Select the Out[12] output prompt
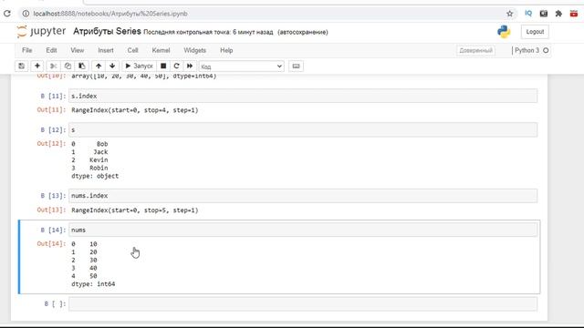Image resolution: width=584 pixels, height=328 pixels. pos(51,144)
